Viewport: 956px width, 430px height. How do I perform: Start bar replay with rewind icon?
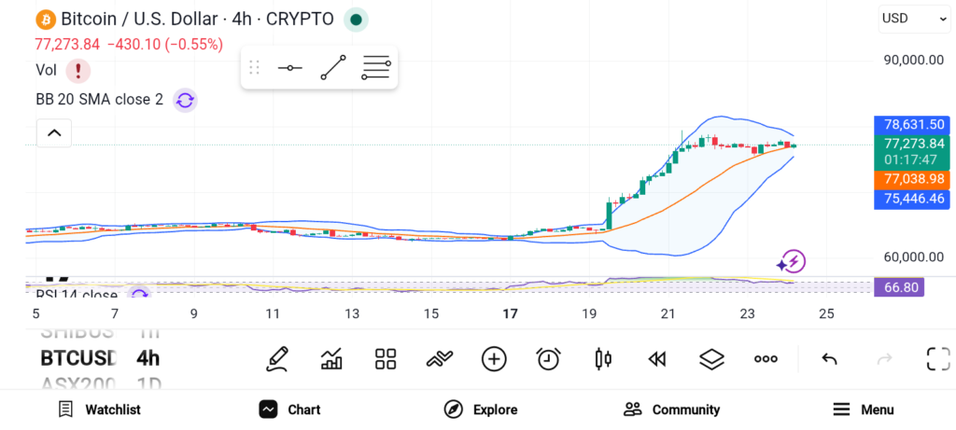[656, 359]
